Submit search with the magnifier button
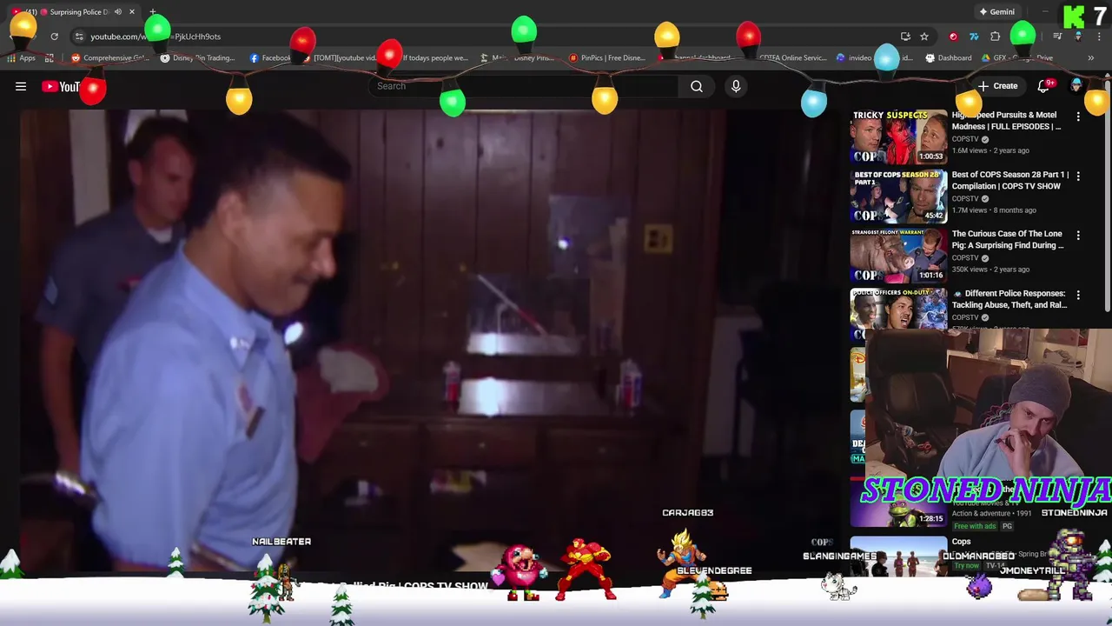The width and height of the screenshot is (1112, 626). point(697,86)
